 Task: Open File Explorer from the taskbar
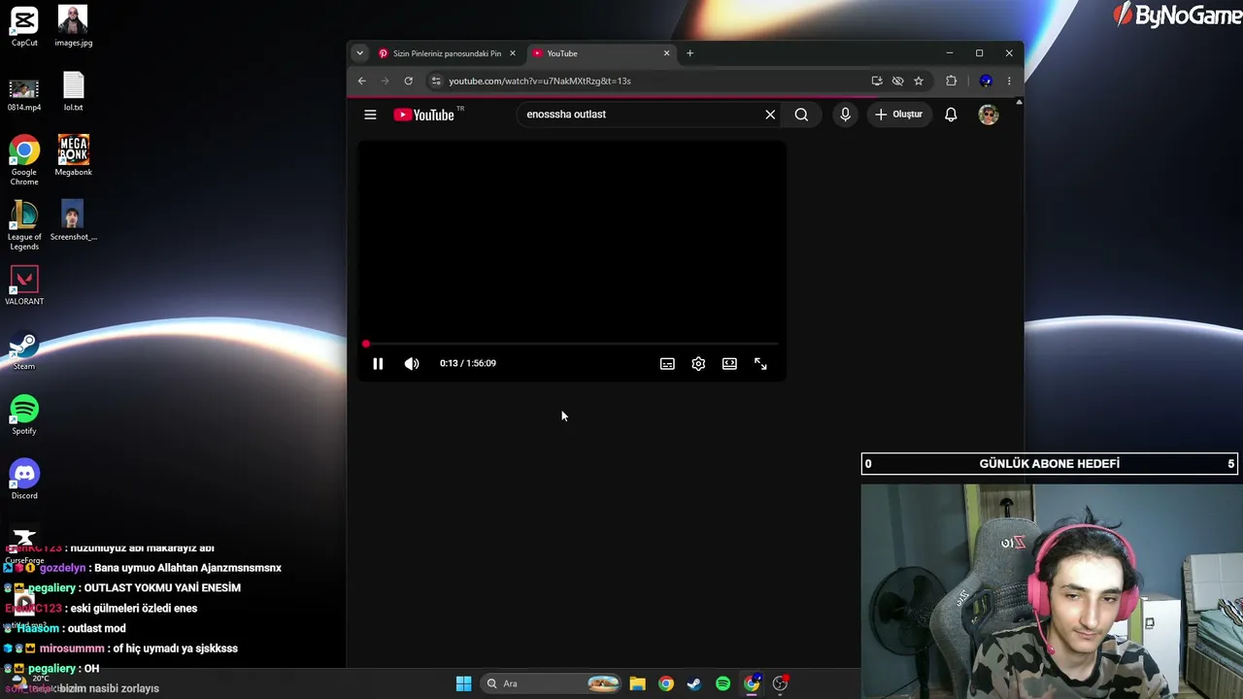tap(637, 683)
